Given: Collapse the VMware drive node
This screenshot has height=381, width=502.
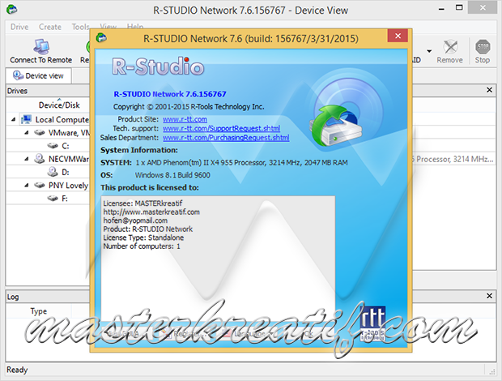Looking at the screenshot, I should (27, 133).
